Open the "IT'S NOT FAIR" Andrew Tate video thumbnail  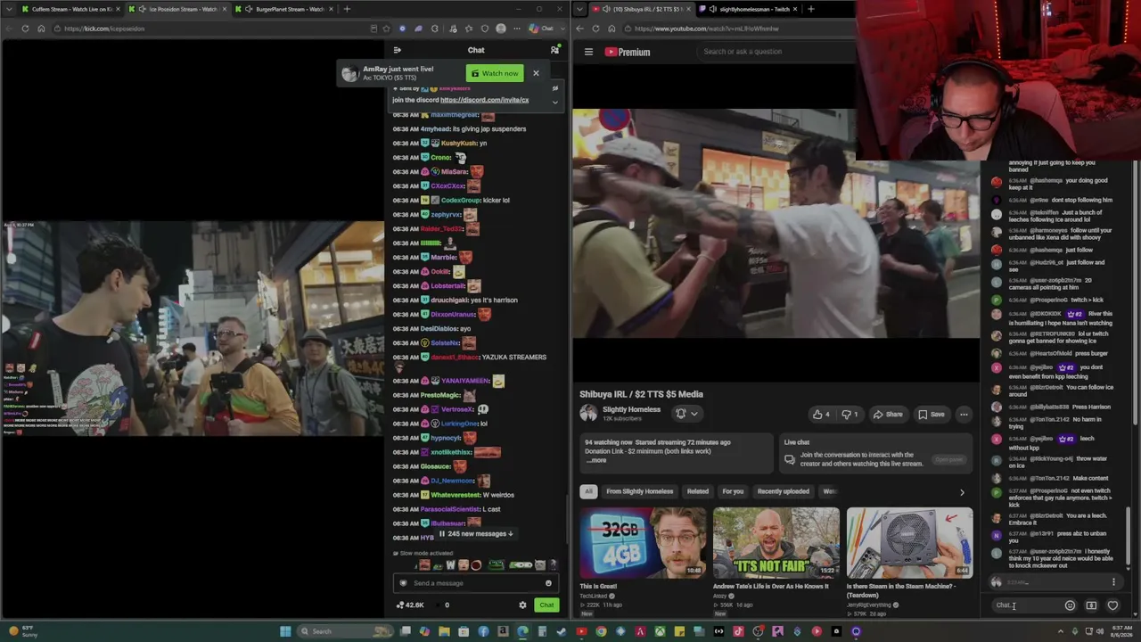pos(776,542)
